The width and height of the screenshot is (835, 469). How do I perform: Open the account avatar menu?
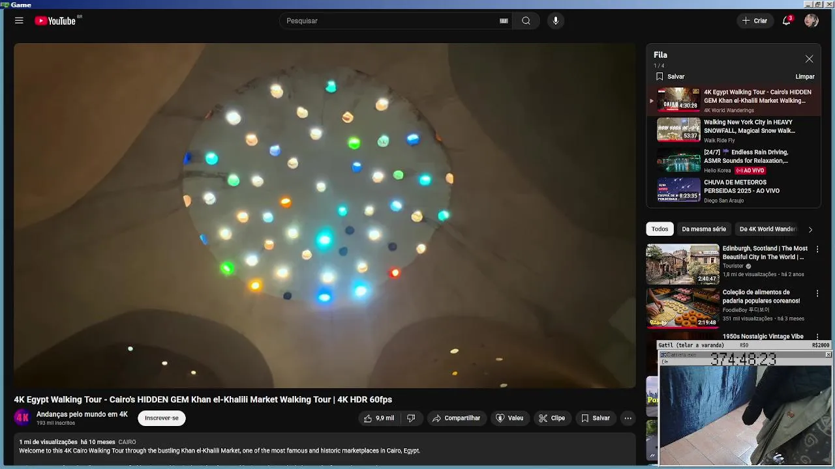(x=812, y=21)
